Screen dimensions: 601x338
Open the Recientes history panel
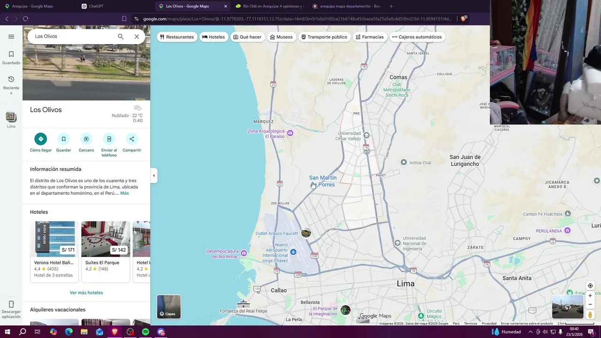(x=11, y=85)
